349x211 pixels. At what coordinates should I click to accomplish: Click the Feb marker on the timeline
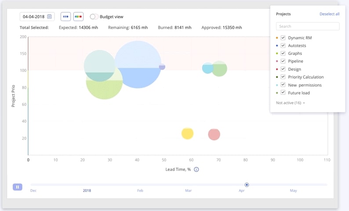click(x=140, y=191)
